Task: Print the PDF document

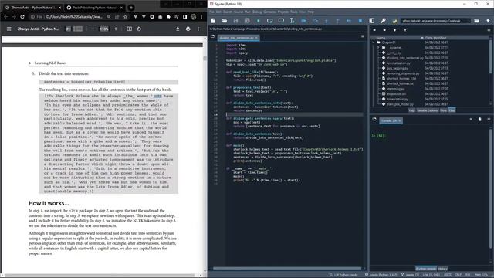Action: [x=188, y=29]
